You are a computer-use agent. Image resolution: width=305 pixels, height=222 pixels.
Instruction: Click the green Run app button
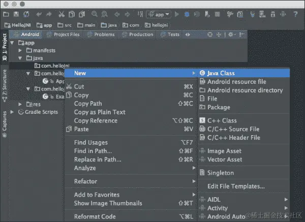coord(176,14)
